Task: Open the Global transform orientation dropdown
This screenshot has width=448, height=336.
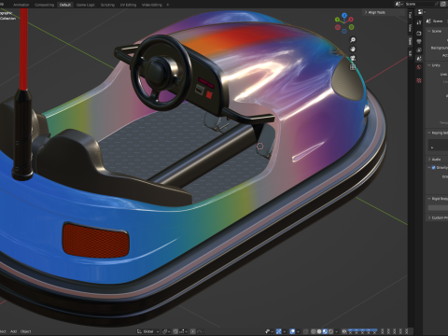Action: tap(147, 331)
